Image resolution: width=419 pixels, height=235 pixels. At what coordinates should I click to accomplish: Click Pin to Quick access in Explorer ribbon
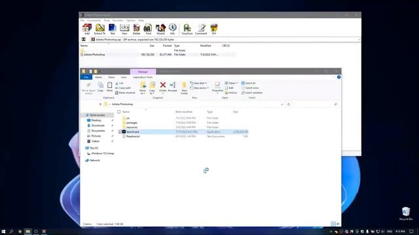point(88,88)
